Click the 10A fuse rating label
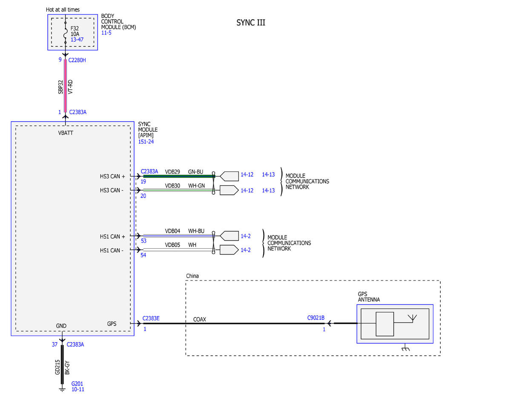This screenshot has height=394, width=511. tap(75, 34)
